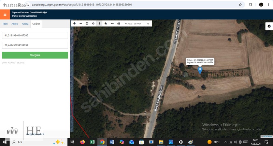Open the volume control in system tray
Screen dimensions: 273x146
pyautogui.click(x=235, y=142)
